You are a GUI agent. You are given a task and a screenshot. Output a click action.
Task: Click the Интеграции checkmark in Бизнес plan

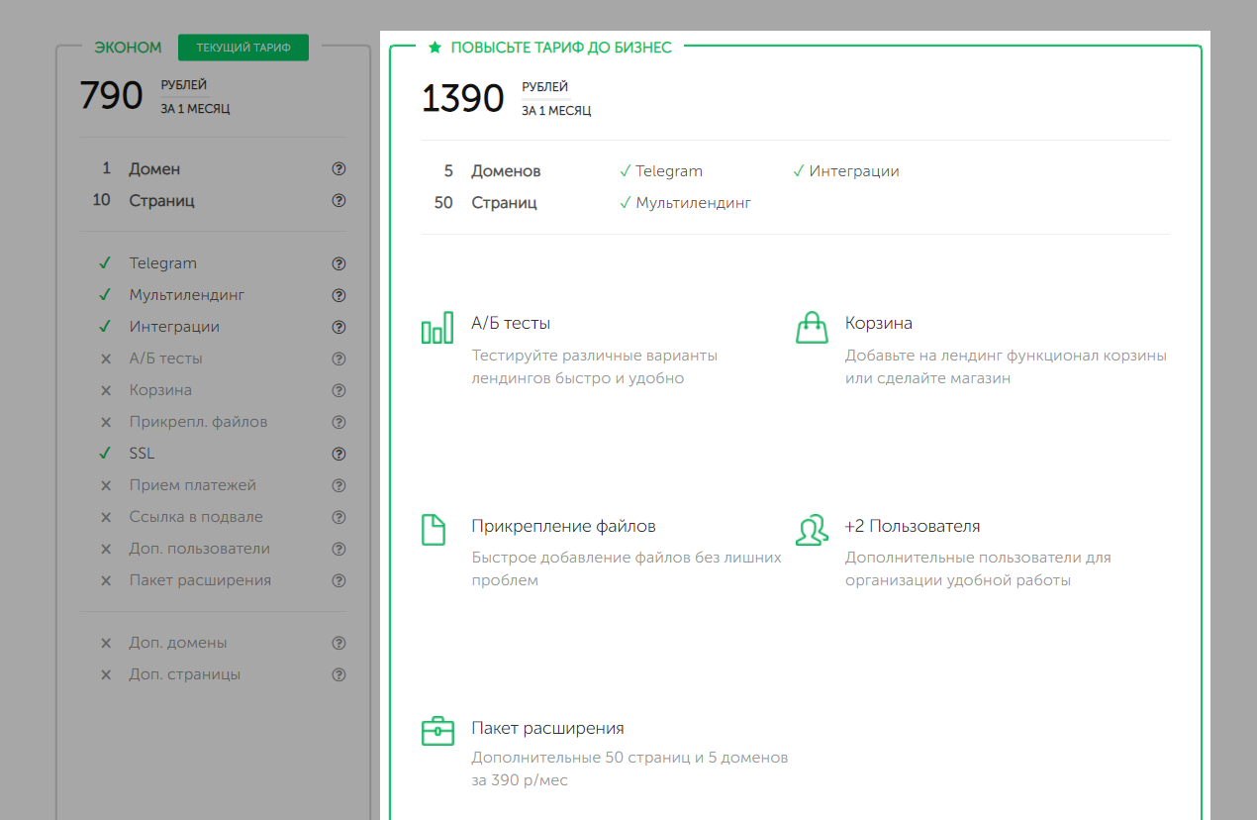click(799, 171)
